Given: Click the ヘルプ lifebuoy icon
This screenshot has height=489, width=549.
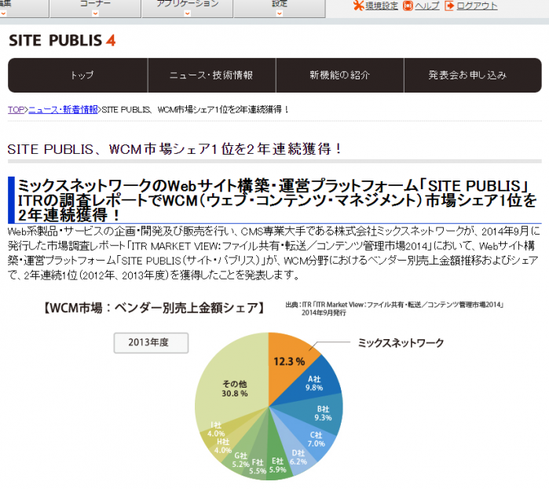Looking at the screenshot, I should (408, 5).
